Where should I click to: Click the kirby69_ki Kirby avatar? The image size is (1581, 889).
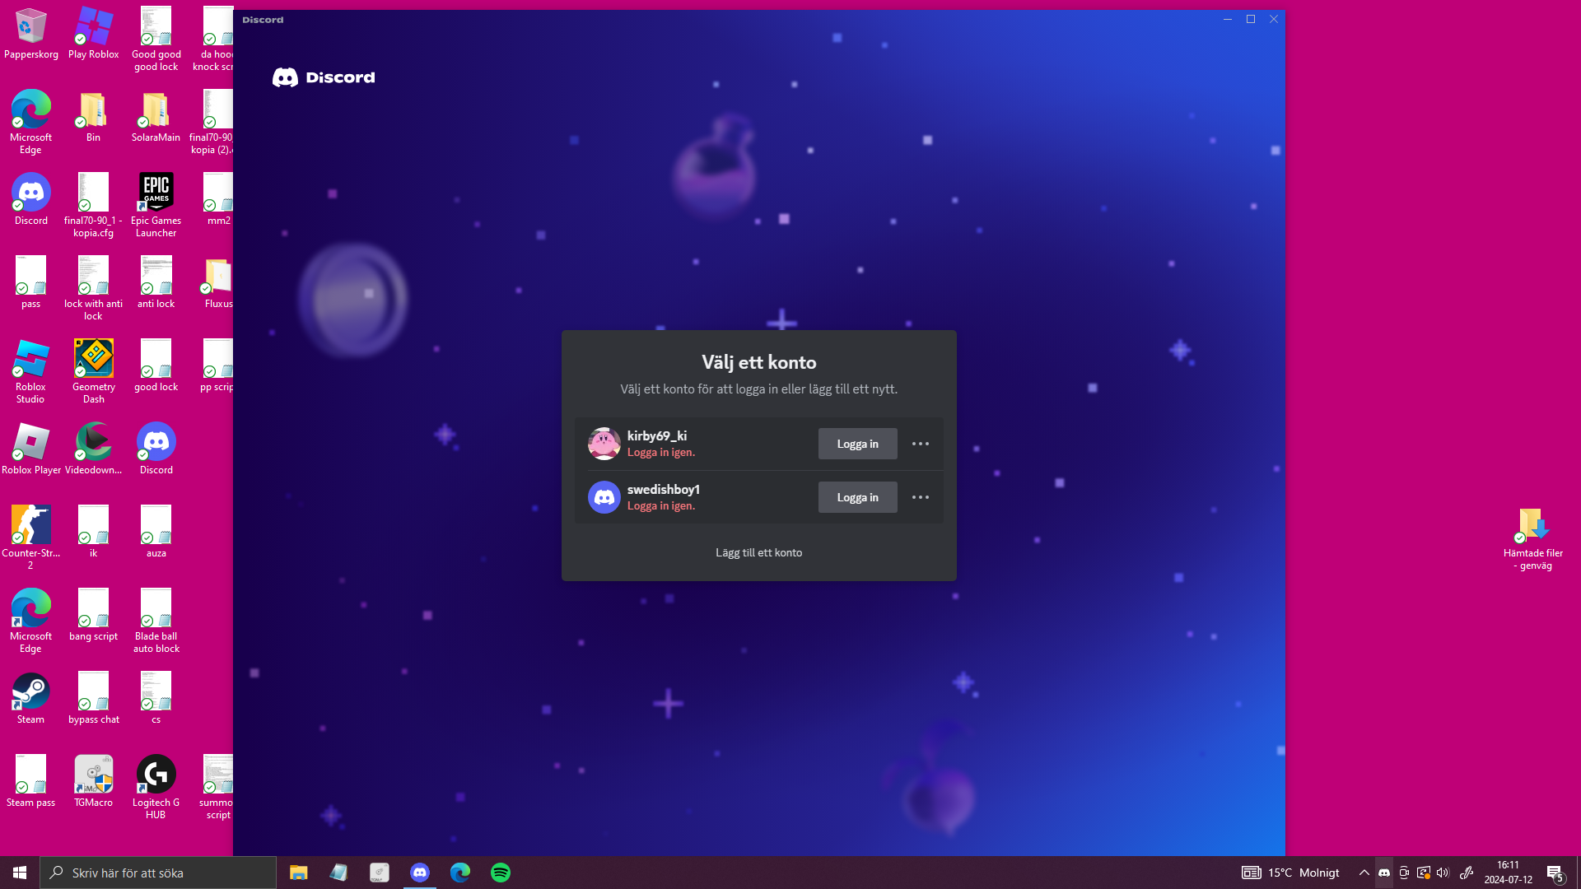click(604, 444)
